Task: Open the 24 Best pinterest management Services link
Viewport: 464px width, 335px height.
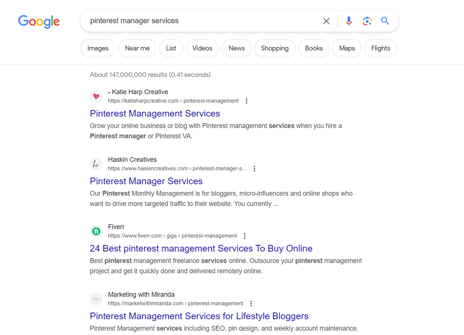Action: click(x=201, y=249)
